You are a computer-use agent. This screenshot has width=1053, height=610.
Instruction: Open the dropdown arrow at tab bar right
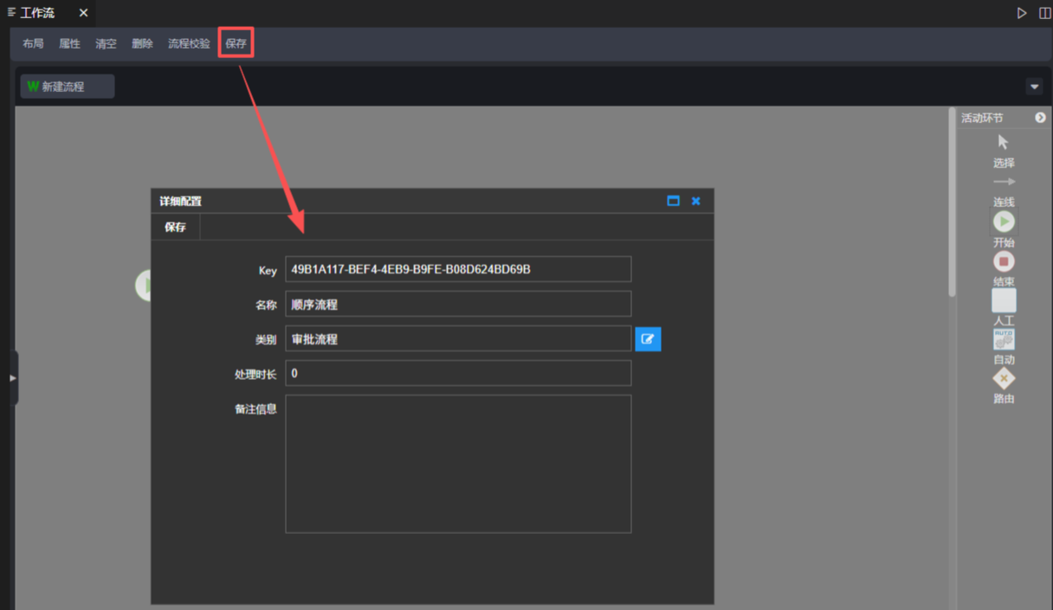coord(1034,87)
